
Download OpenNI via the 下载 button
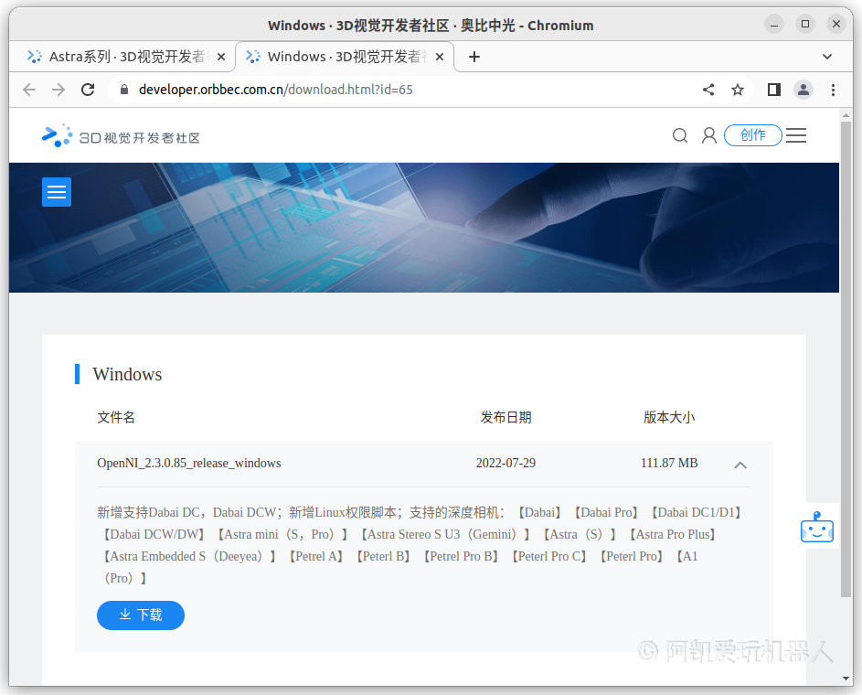141,615
